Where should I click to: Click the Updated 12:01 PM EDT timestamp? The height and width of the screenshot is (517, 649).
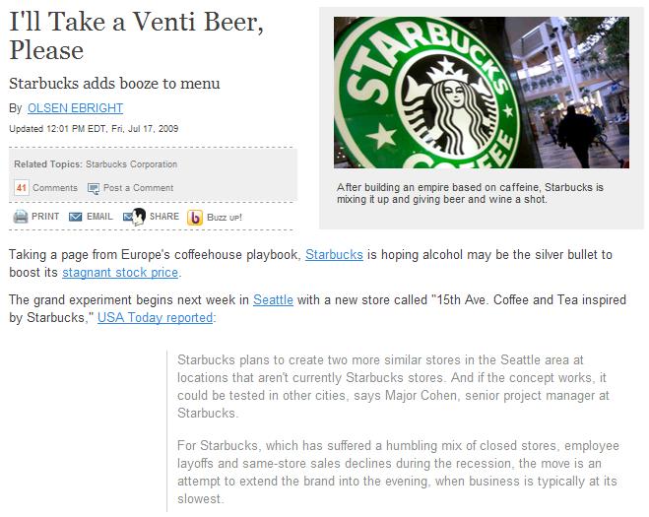94,129
